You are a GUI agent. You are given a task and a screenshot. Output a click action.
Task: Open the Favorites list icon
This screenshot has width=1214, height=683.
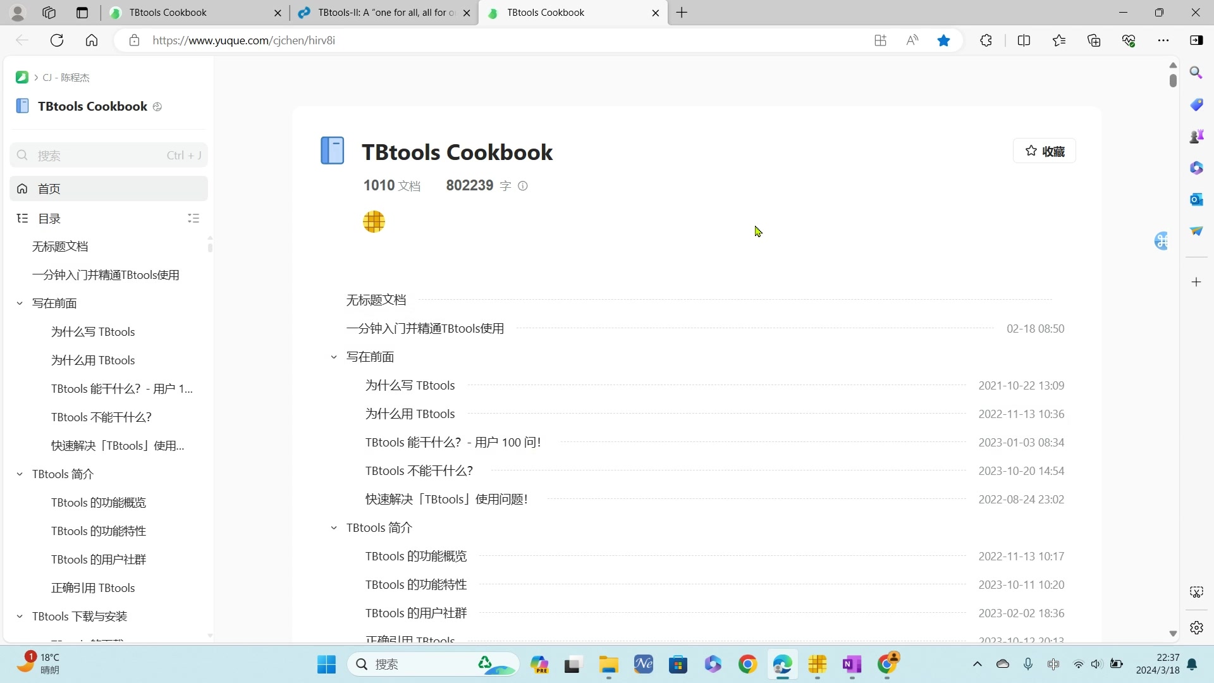click(1059, 40)
